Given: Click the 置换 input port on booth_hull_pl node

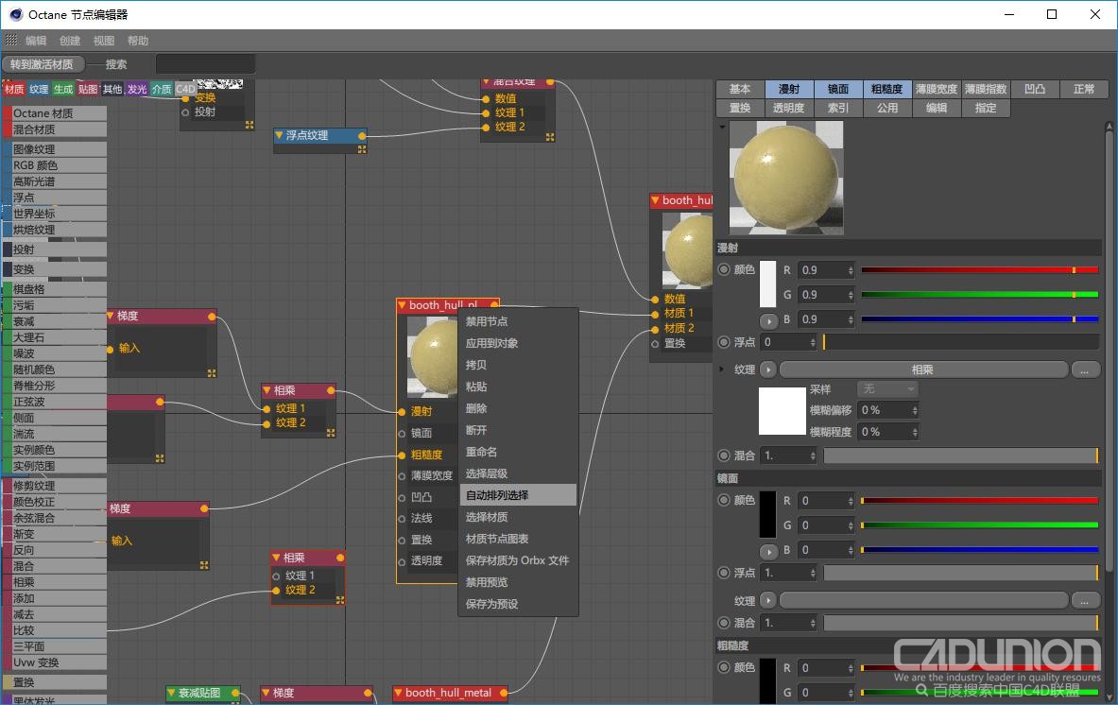Looking at the screenshot, I should click(403, 541).
